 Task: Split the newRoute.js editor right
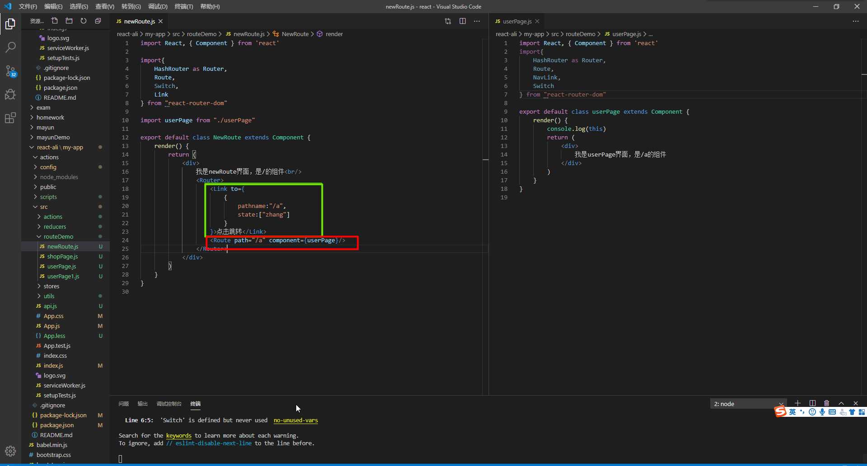tap(462, 21)
